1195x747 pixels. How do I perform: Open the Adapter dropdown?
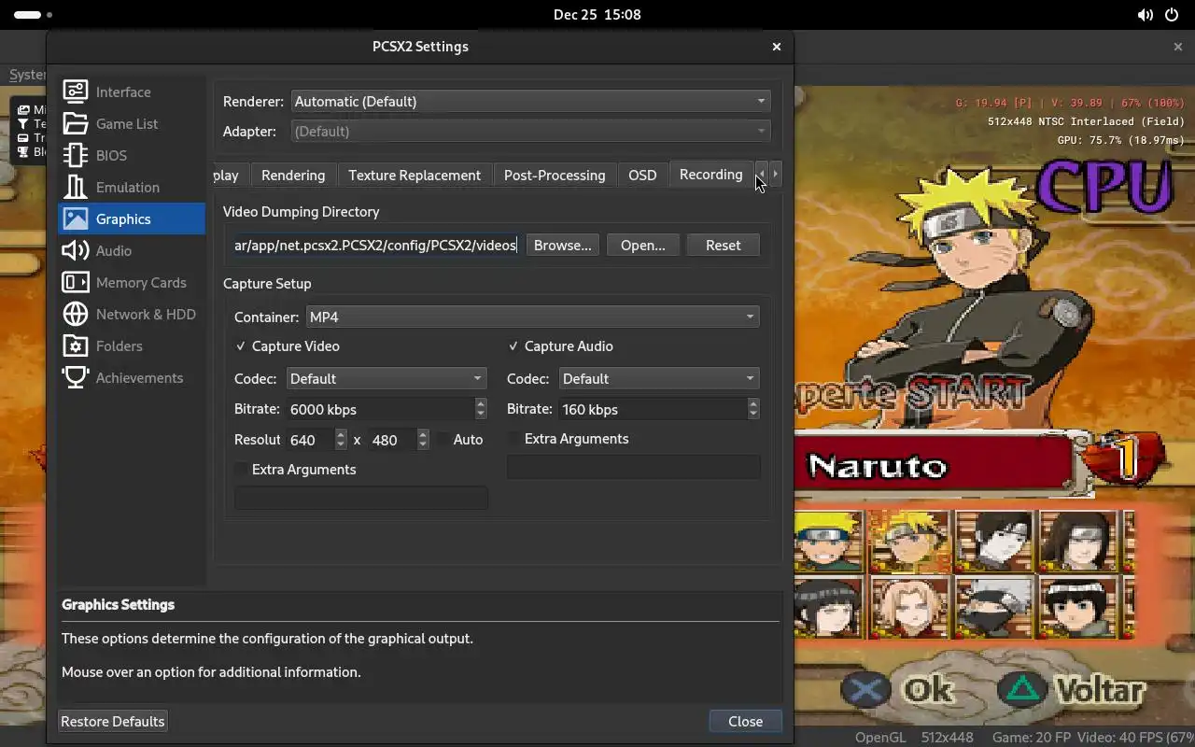[x=530, y=131]
